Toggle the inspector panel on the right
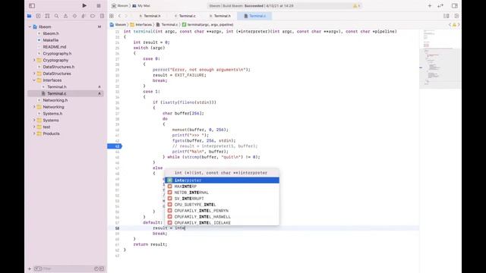 coord(454,5)
